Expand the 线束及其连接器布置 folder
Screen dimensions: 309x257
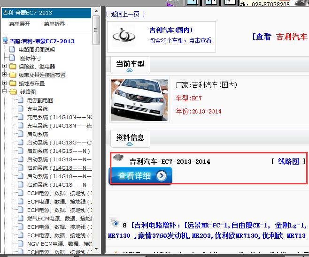[4, 75]
